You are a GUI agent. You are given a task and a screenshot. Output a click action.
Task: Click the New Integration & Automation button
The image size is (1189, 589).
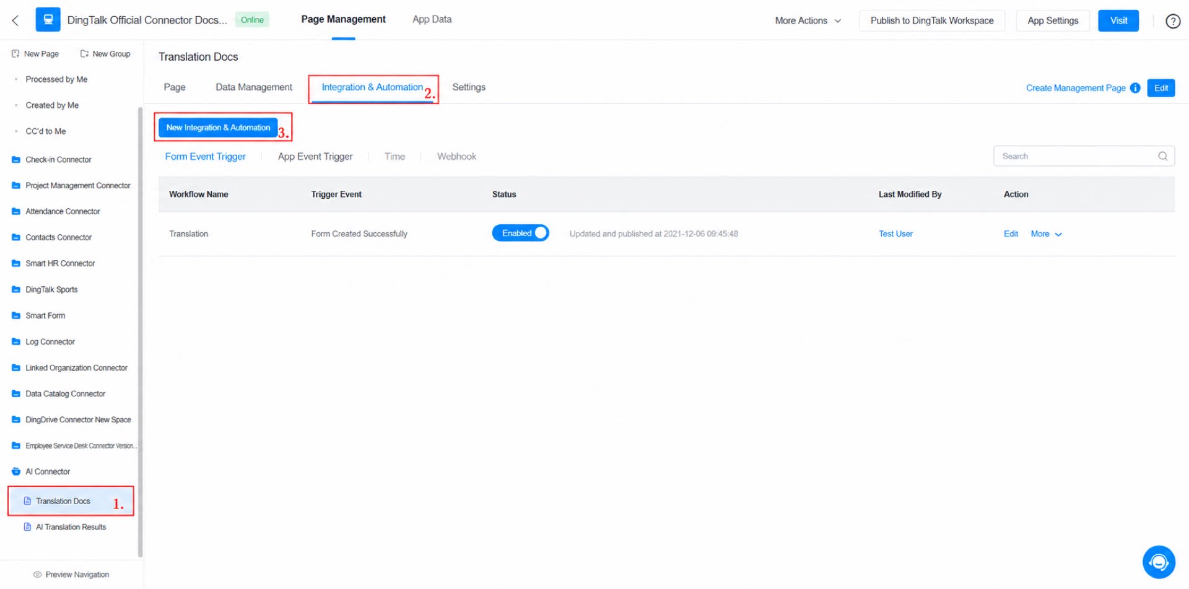(x=218, y=128)
